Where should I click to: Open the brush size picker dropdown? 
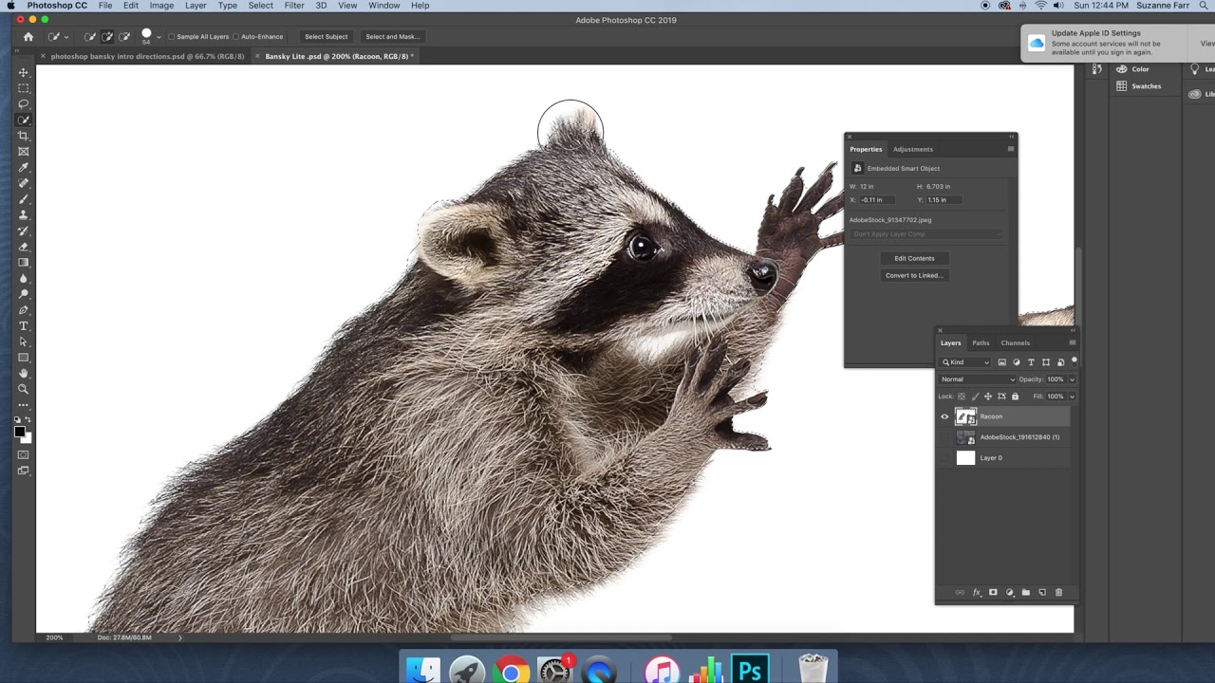159,37
